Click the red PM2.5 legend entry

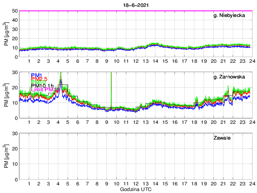click(x=40, y=79)
